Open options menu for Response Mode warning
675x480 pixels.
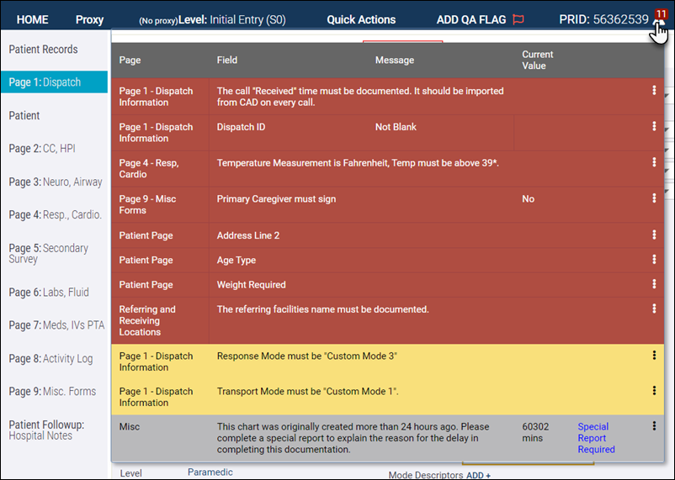pos(654,356)
